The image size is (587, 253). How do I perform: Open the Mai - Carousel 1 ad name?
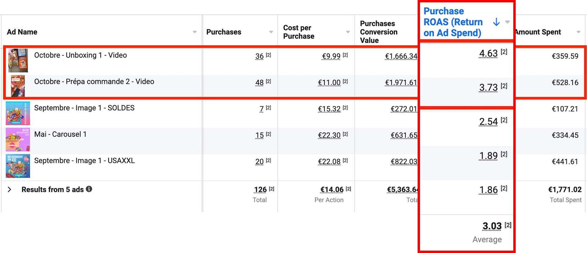pos(60,134)
